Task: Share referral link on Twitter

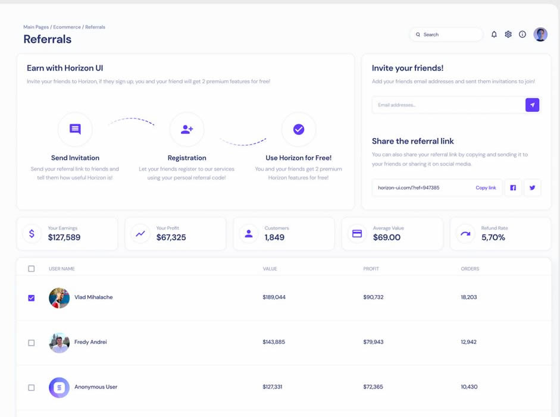Action: tap(532, 188)
